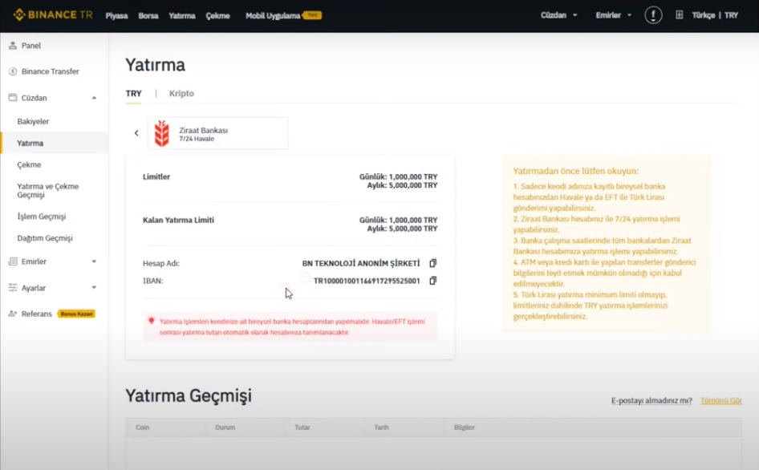759x470 pixels.
Task: Open Dağıtım Geçmişi in sidebar
Action: pos(45,238)
